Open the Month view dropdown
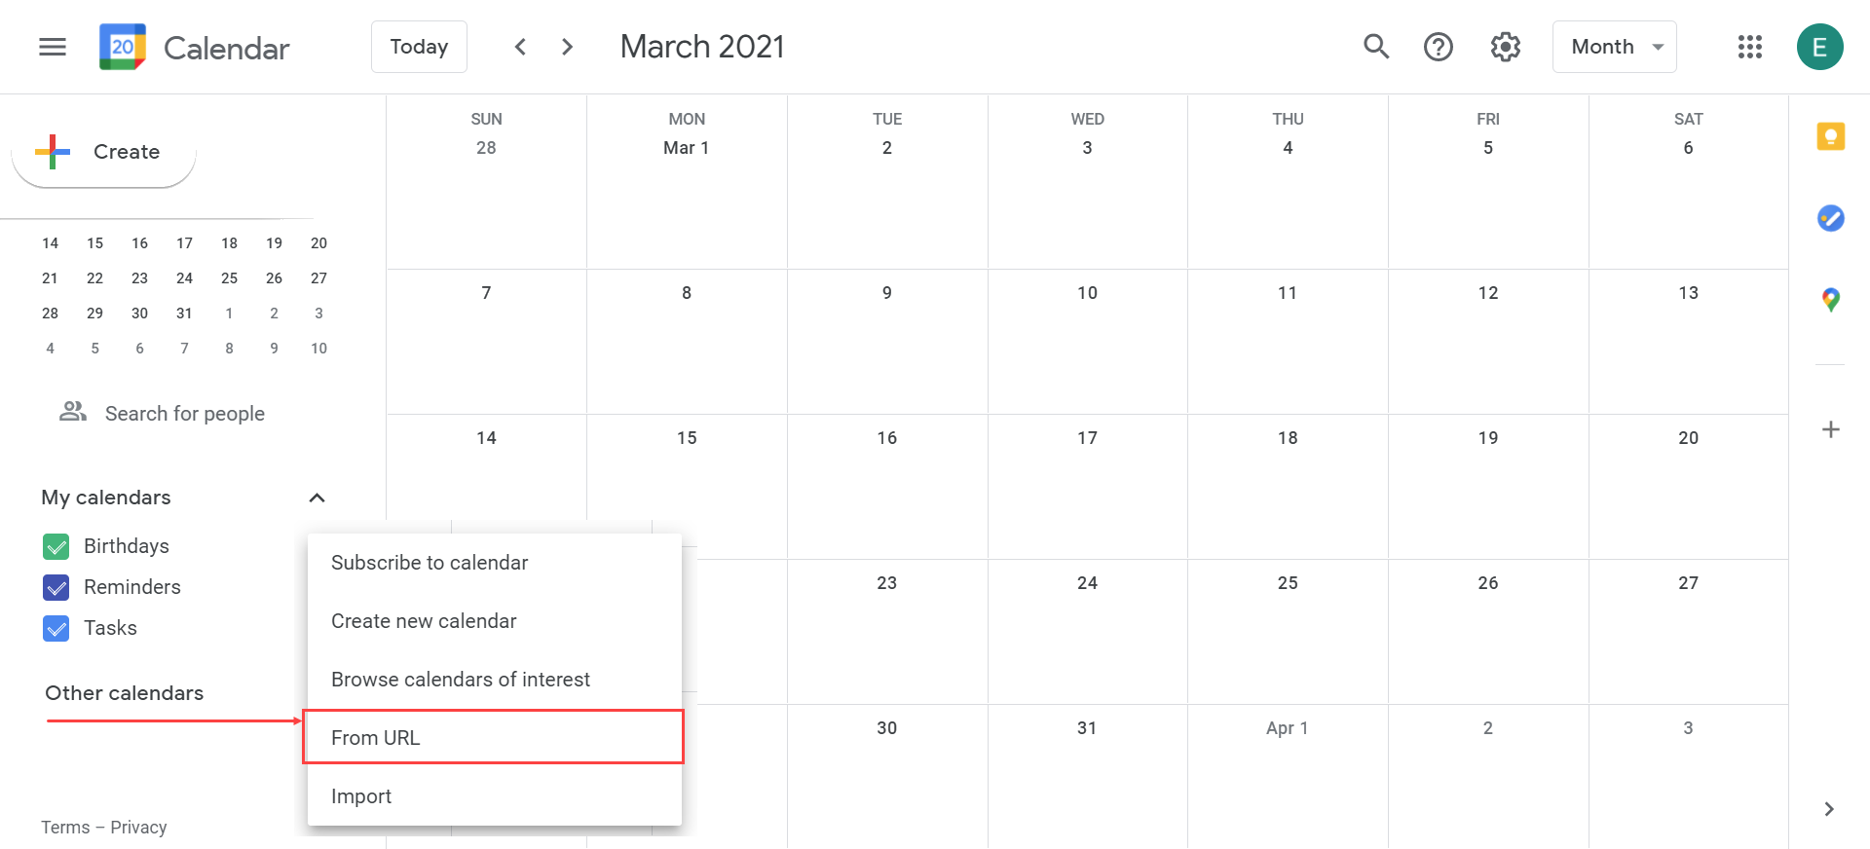The width and height of the screenshot is (1870, 849). pos(1614,47)
